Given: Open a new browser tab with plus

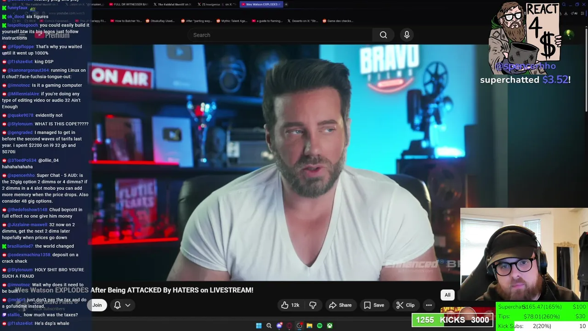Looking at the screenshot, I should (286, 4).
